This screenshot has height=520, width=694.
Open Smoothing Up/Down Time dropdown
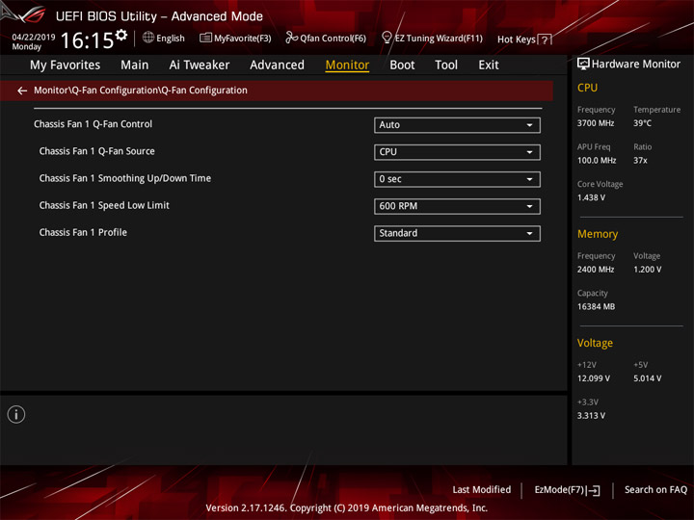click(x=457, y=179)
